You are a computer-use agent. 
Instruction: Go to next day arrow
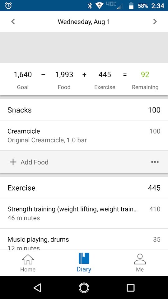tap(155, 22)
